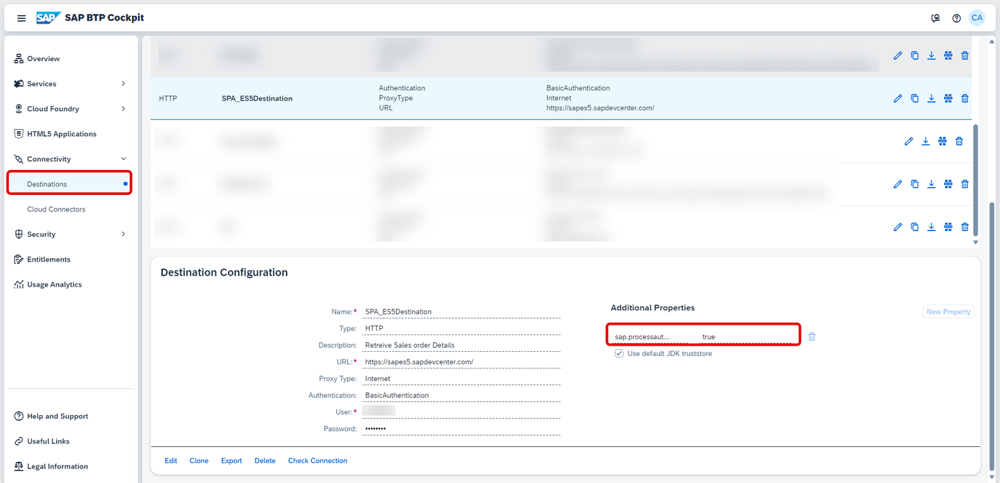Collapse the Connectivity section chevron
The width and height of the screenshot is (1000, 483).
[124, 159]
